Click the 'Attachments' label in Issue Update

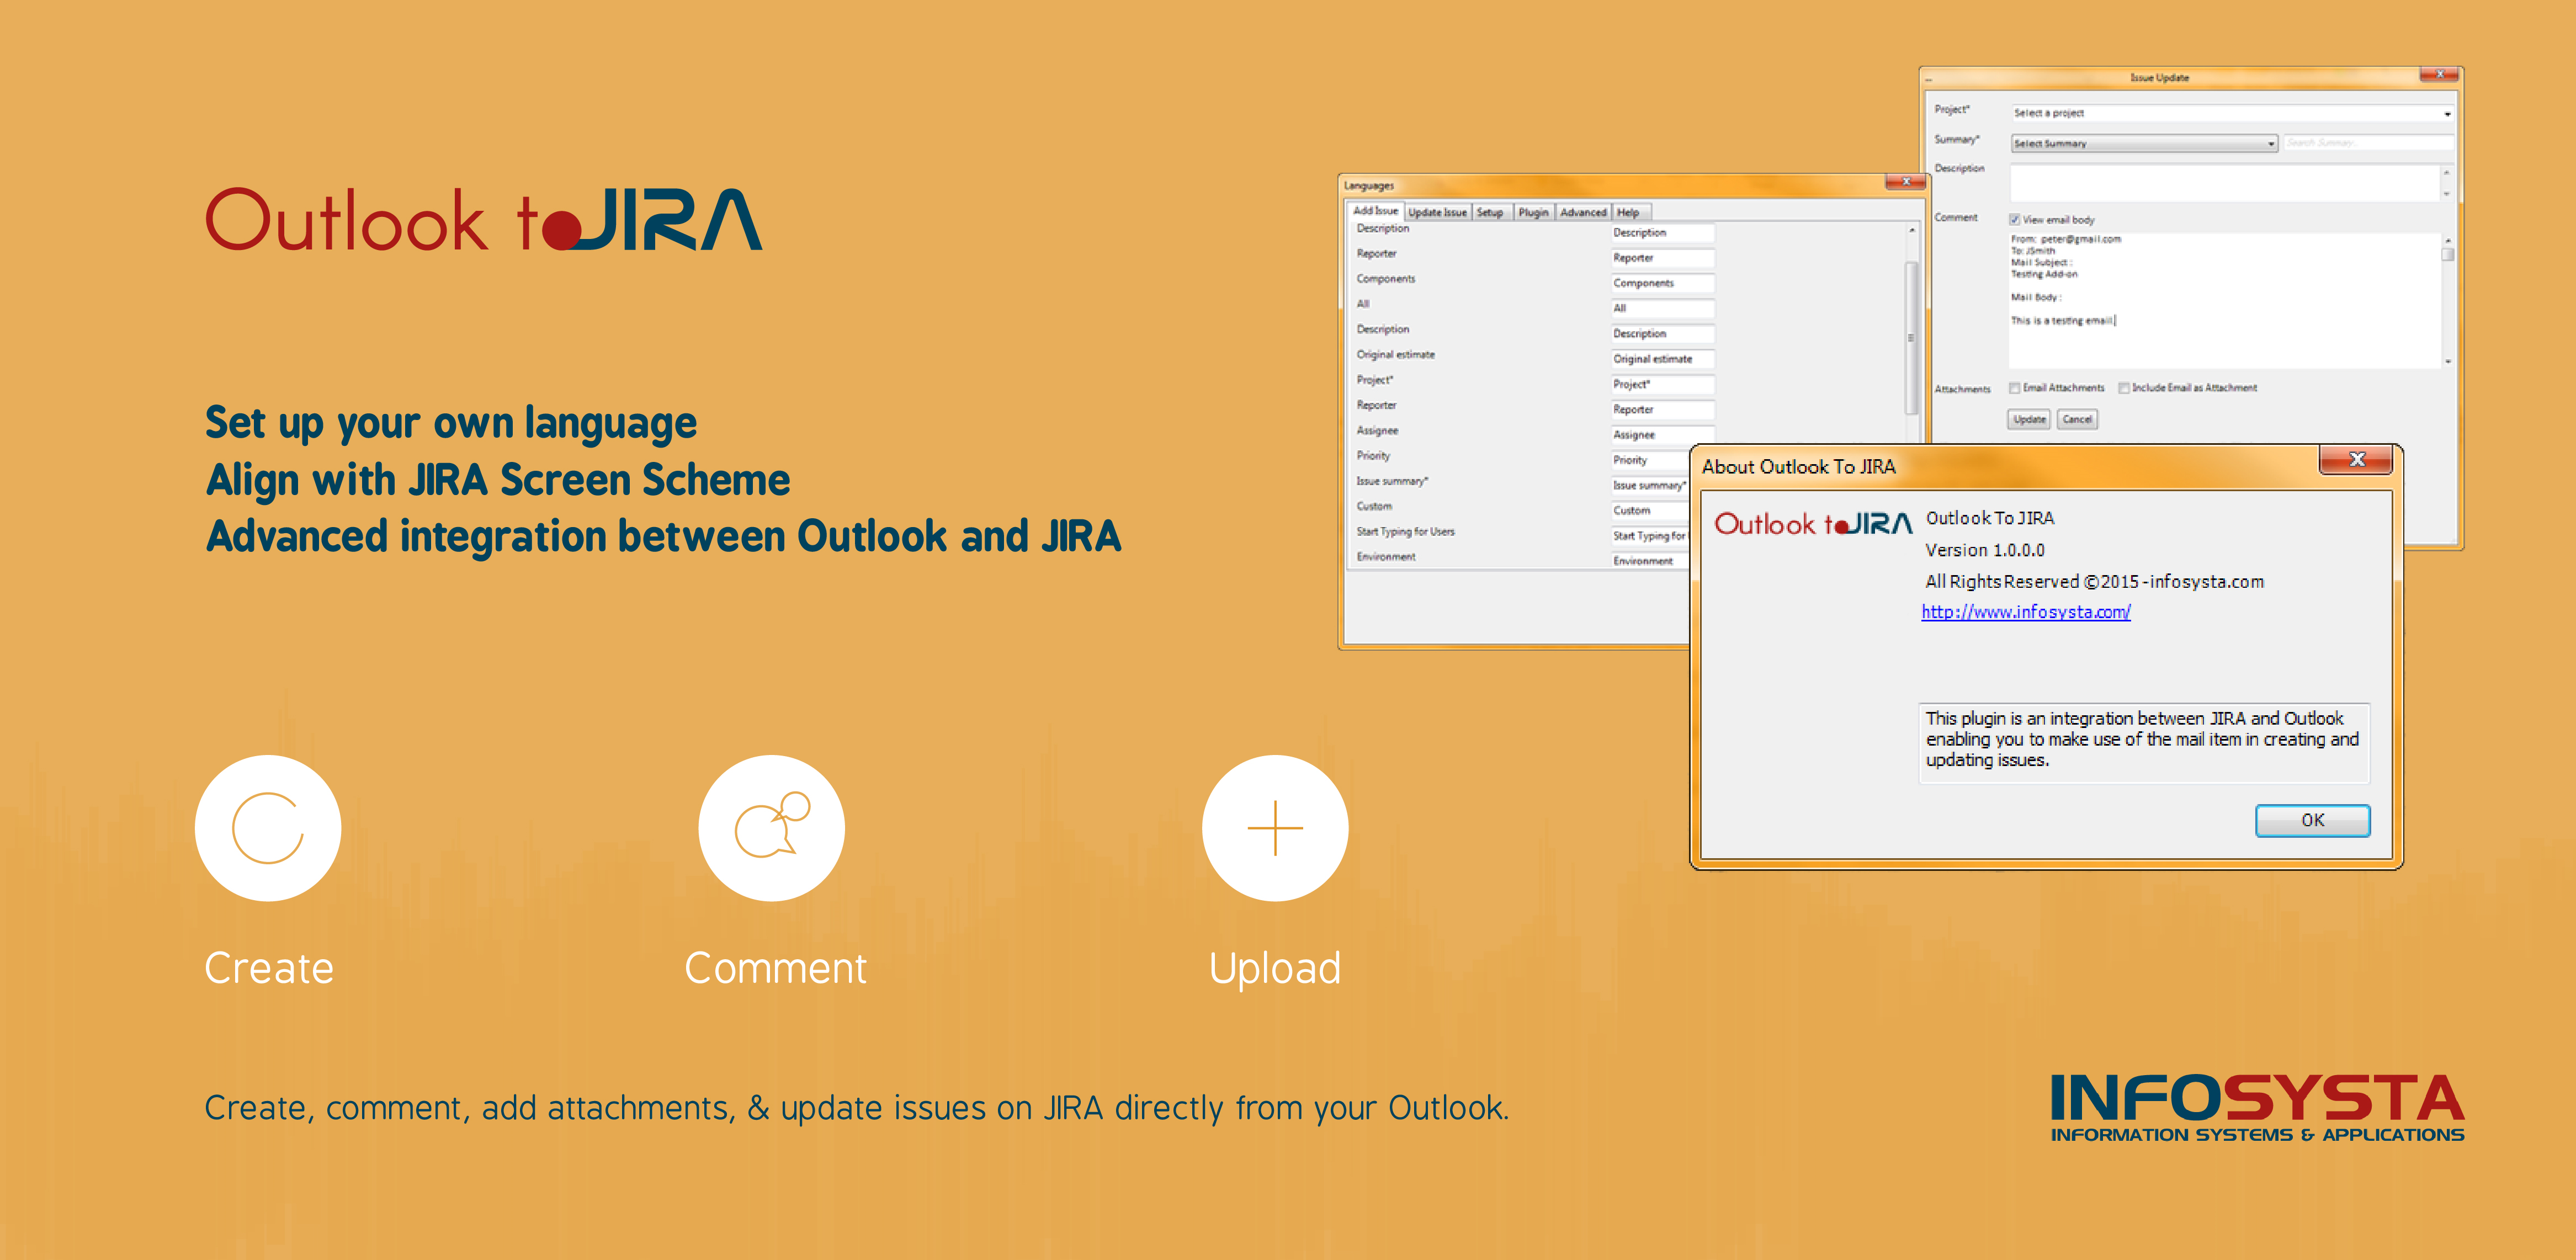pos(1962,389)
